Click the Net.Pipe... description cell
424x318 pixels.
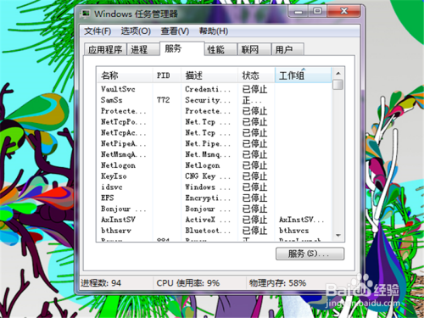[x=208, y=143]
